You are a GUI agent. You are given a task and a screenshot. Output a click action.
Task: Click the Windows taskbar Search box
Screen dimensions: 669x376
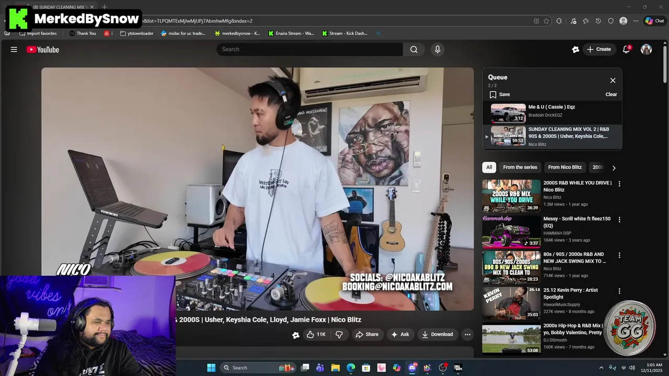(258, 368)
